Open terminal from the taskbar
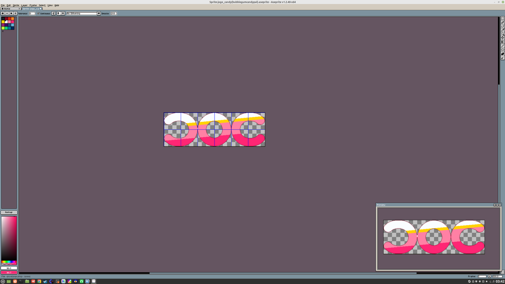The image size is (505, 284). click(x=21, y=281)
